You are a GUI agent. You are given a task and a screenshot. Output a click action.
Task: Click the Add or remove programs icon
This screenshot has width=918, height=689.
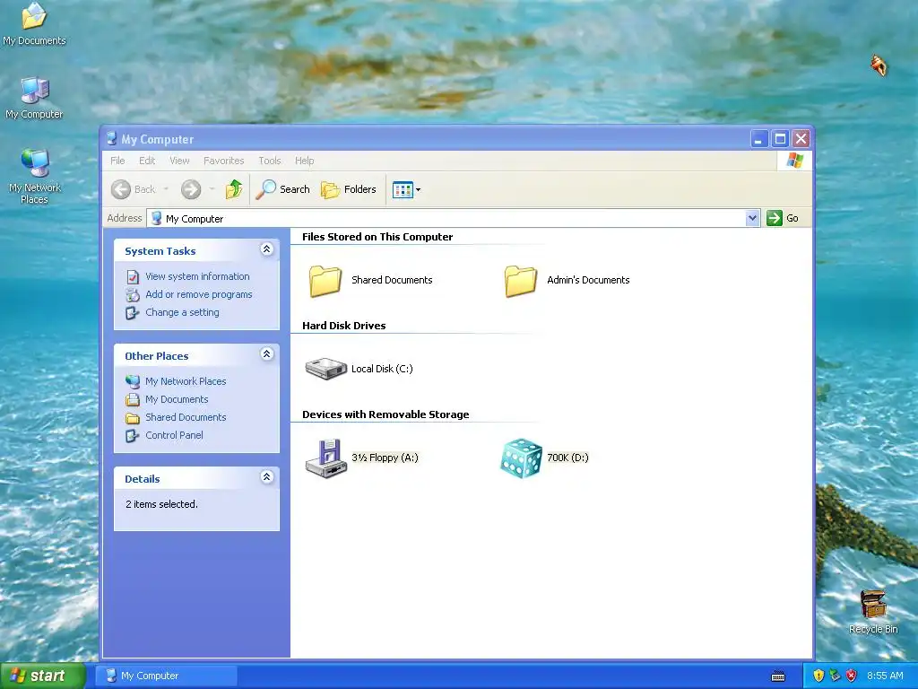[x=133, y=294]
